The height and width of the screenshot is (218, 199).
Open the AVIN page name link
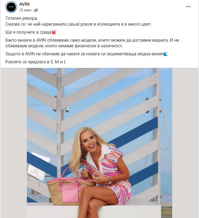point(24,4)
